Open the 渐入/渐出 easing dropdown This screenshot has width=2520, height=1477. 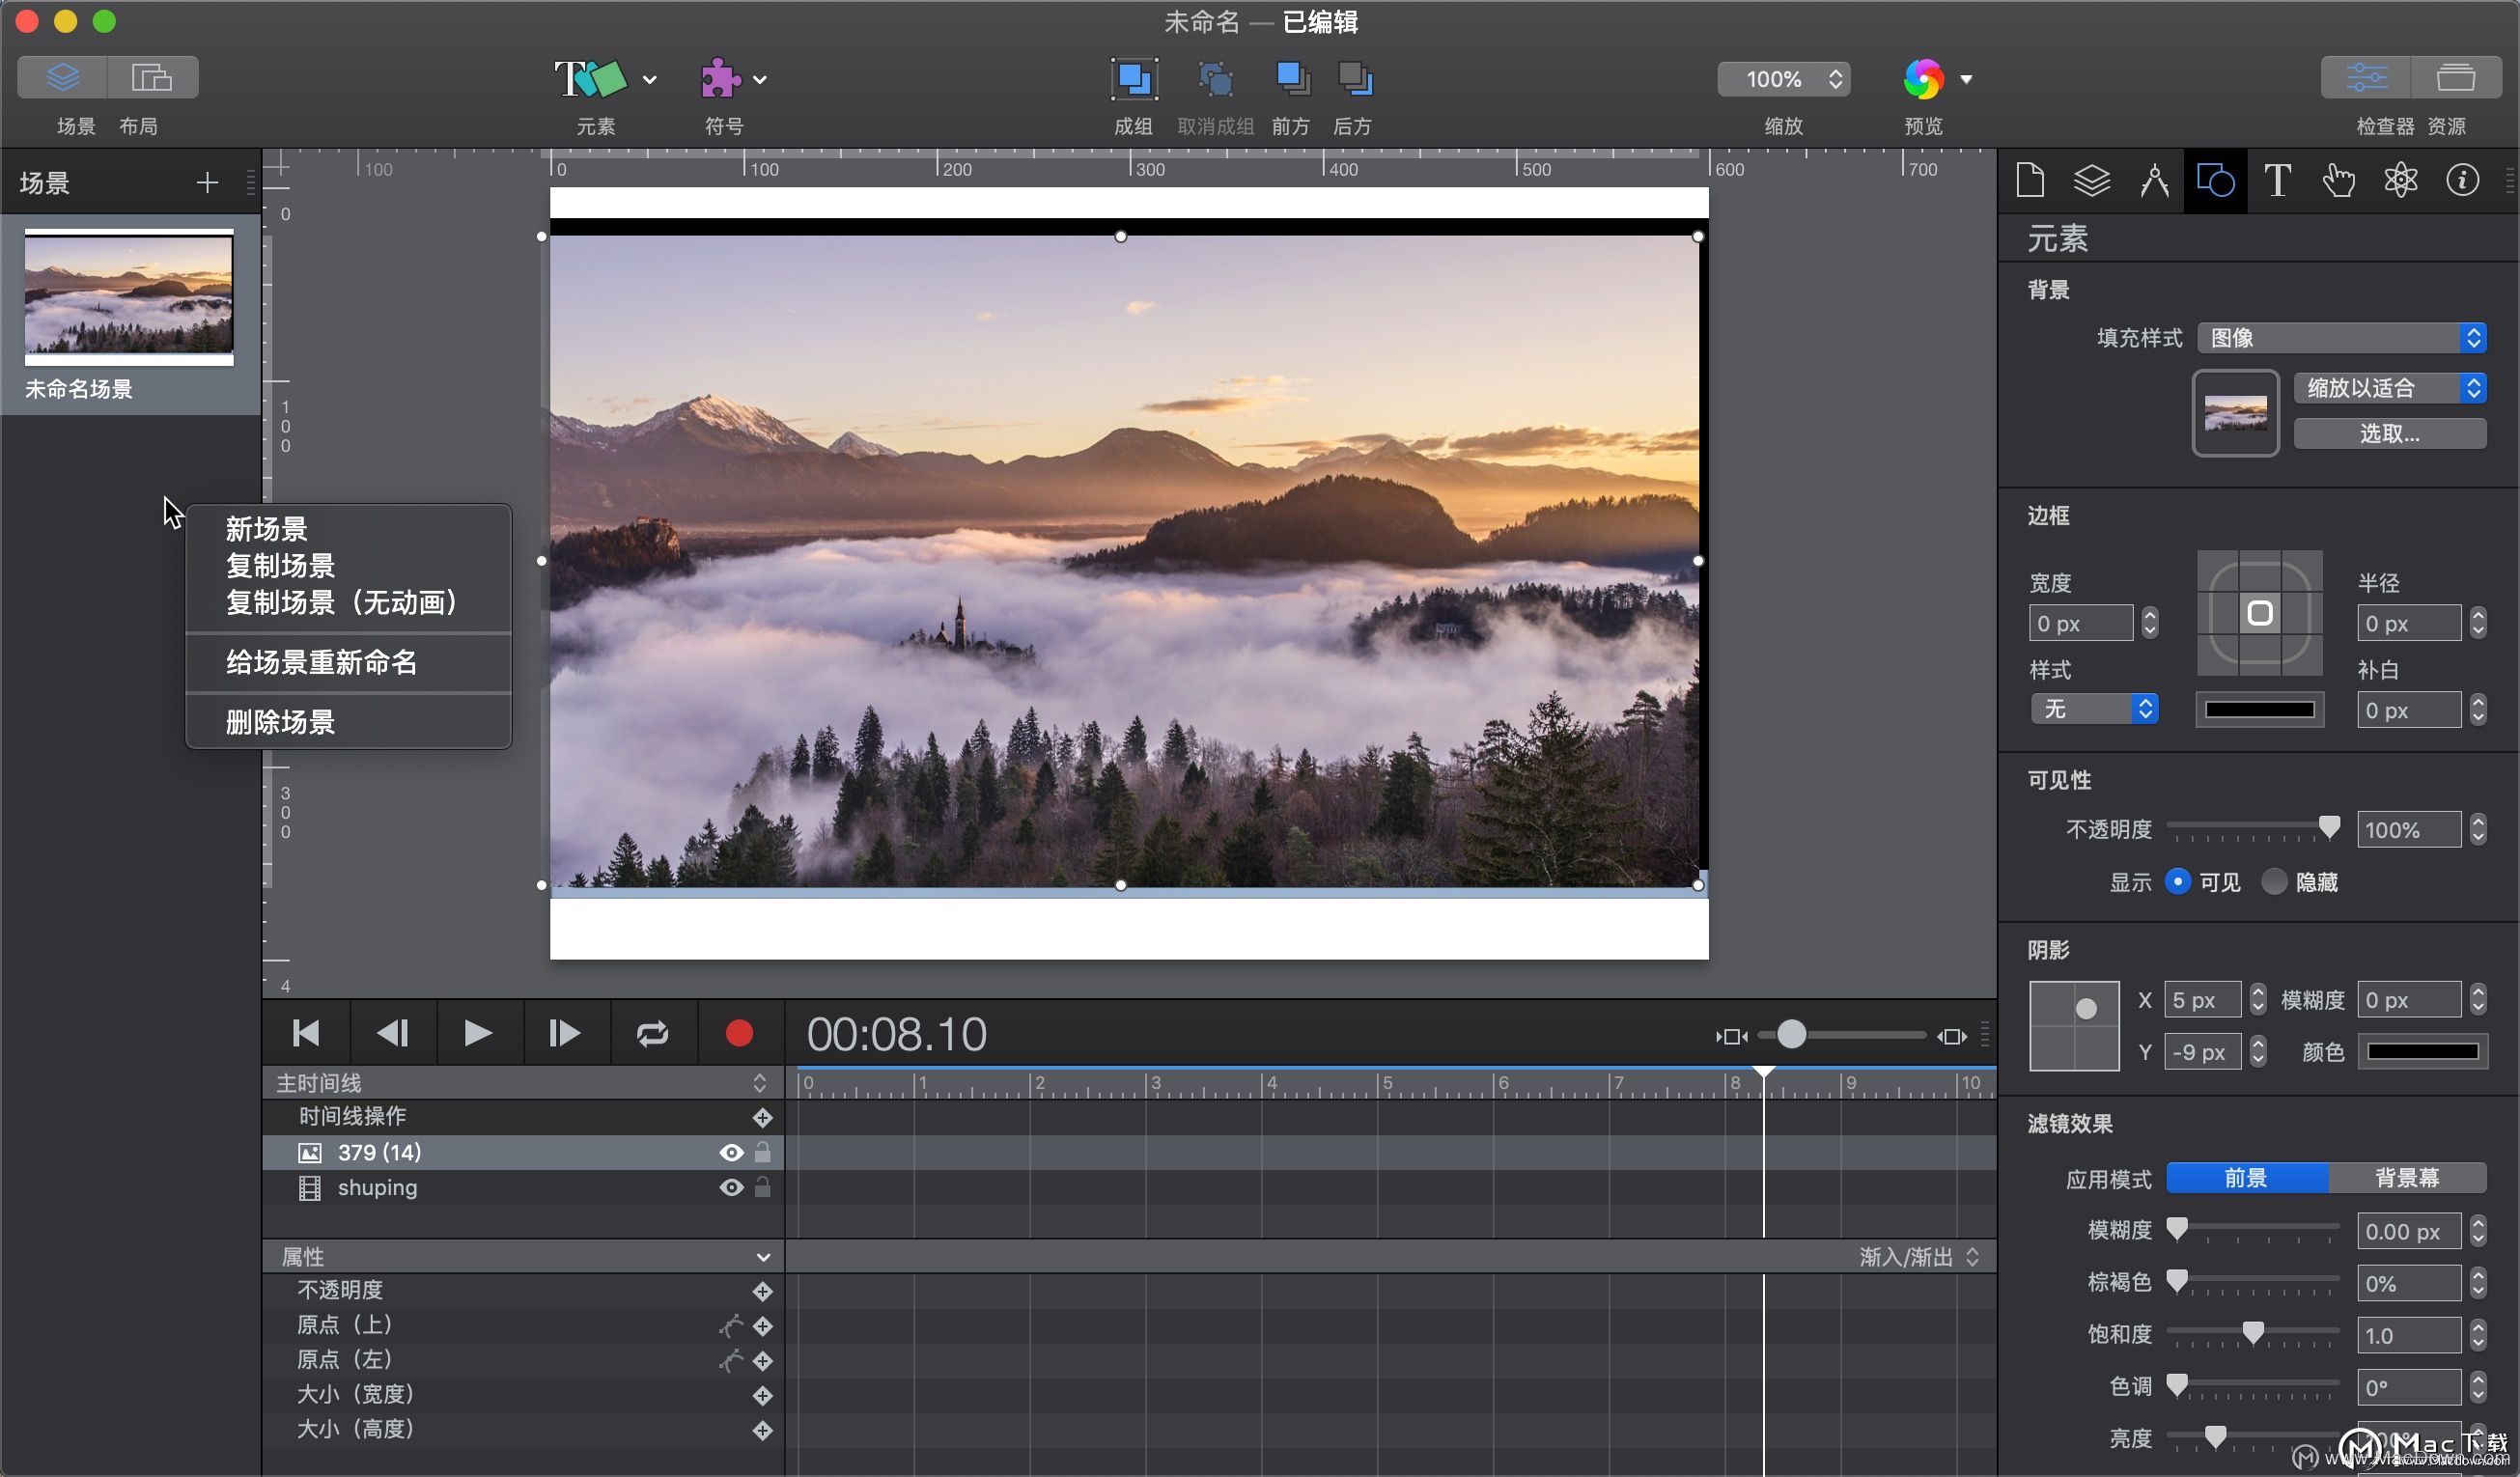[x=1919, y=1257]
